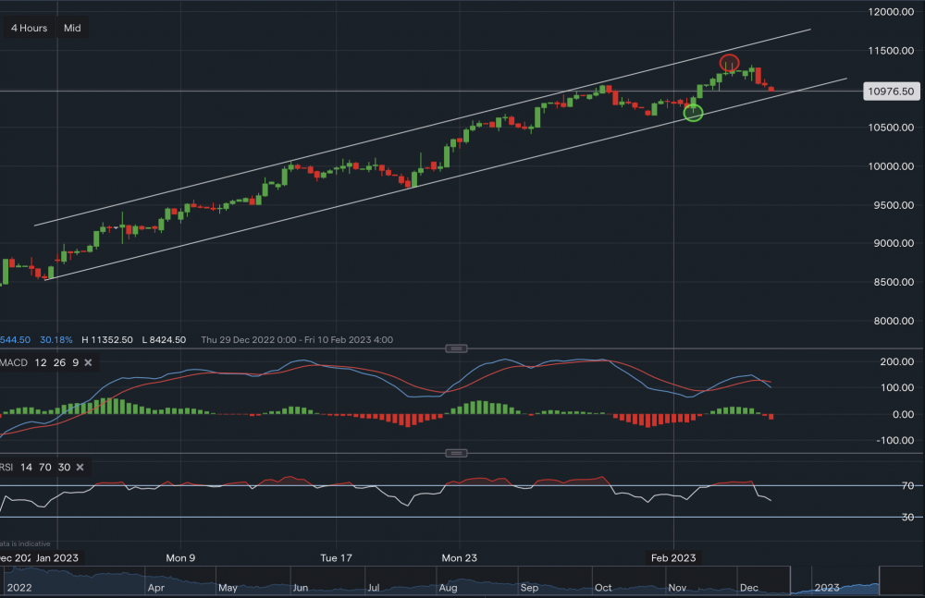Select Feb 2023 on the time axis
The width and height of the screenshot is (925, 598).
point(673,557)
